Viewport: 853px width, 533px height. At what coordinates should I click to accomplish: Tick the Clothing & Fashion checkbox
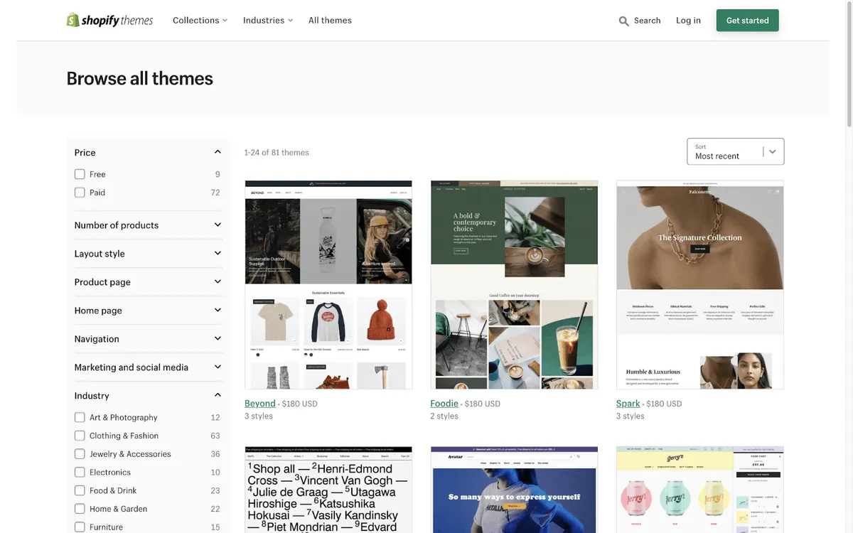(x=80, y=436)
